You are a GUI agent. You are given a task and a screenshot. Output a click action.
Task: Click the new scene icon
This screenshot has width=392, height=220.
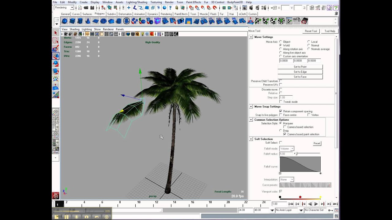80,8
